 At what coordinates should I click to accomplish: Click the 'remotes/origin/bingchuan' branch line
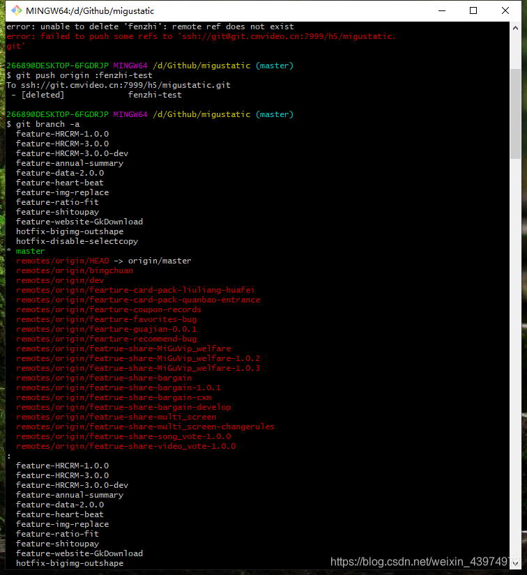point(75,270)
